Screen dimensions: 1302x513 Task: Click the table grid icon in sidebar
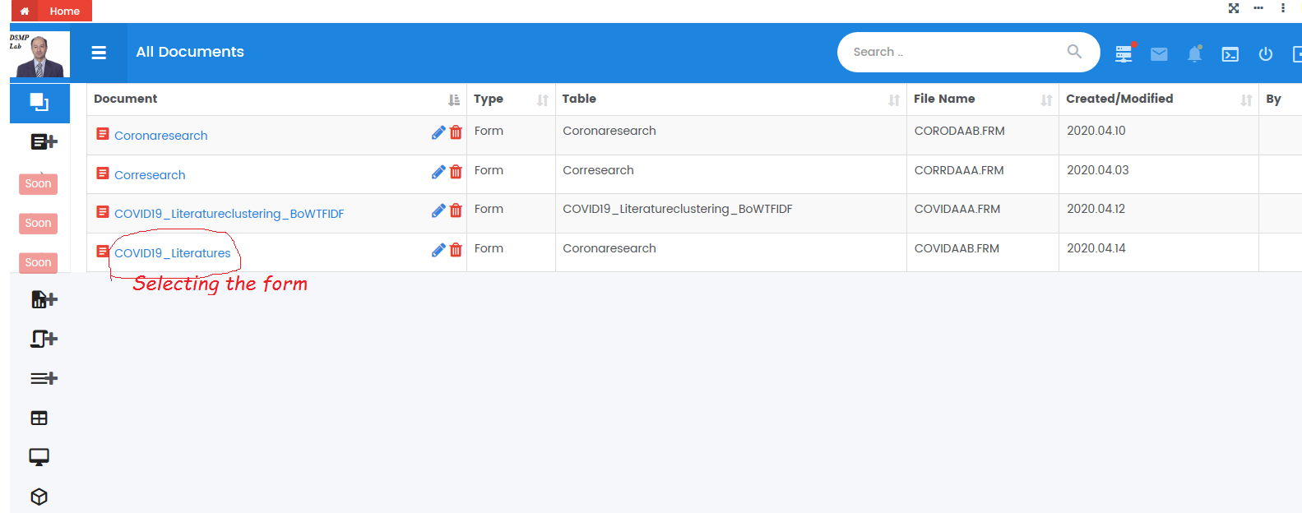(x=39, y=418)
